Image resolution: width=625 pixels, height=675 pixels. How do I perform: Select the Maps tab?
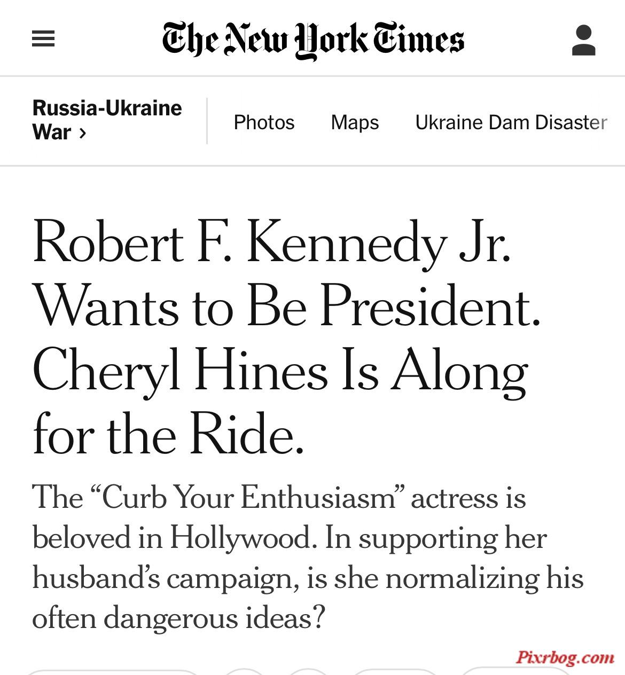coord(355,122)
